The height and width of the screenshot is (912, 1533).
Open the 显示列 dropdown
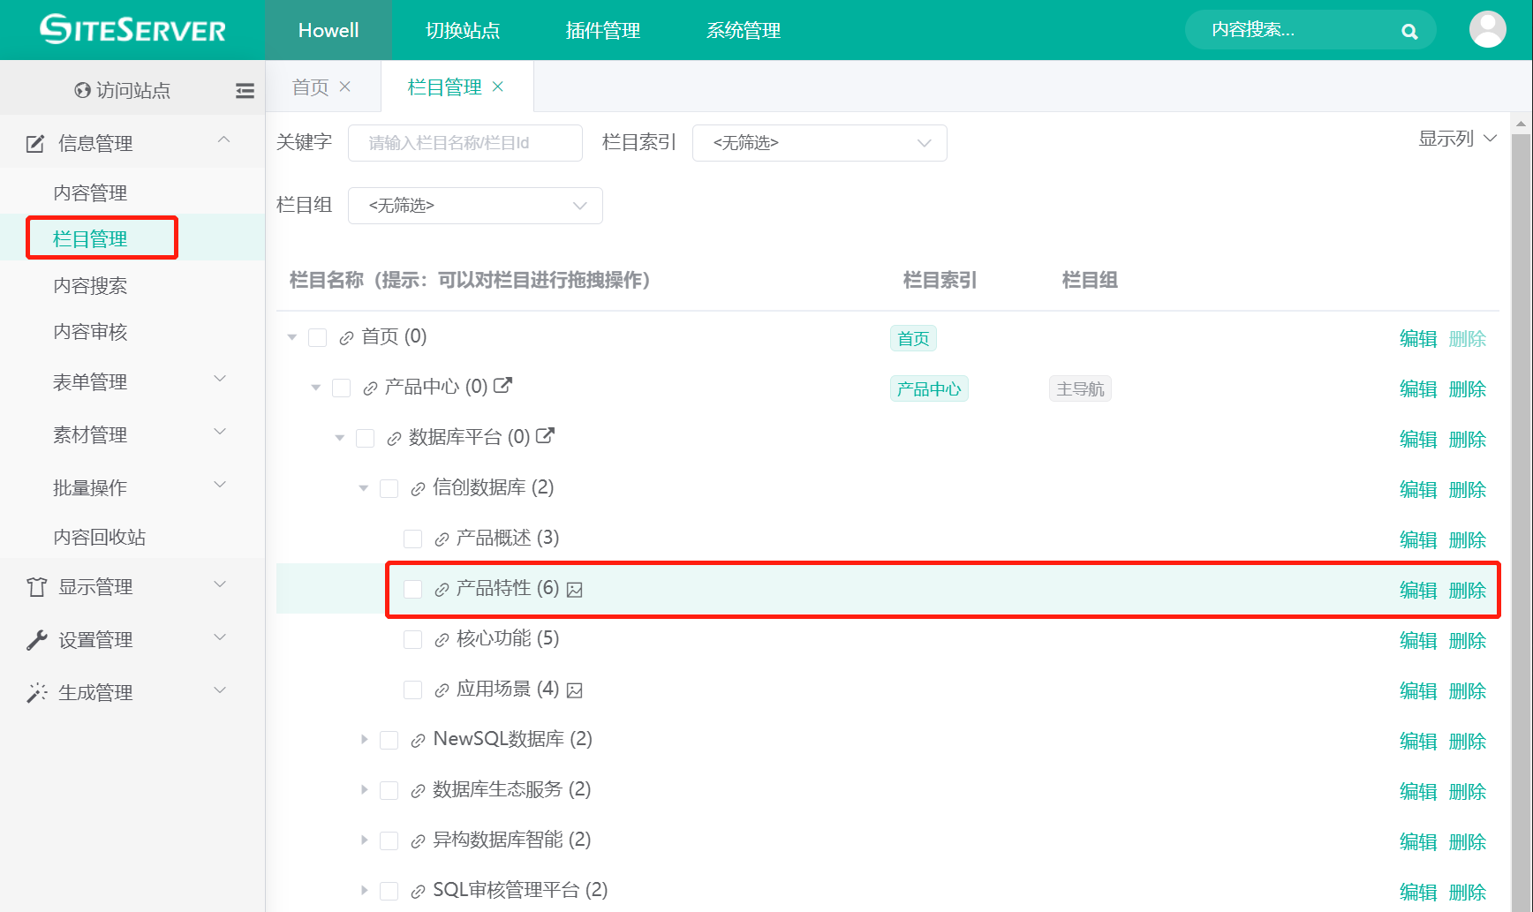tap(1457, 139)
